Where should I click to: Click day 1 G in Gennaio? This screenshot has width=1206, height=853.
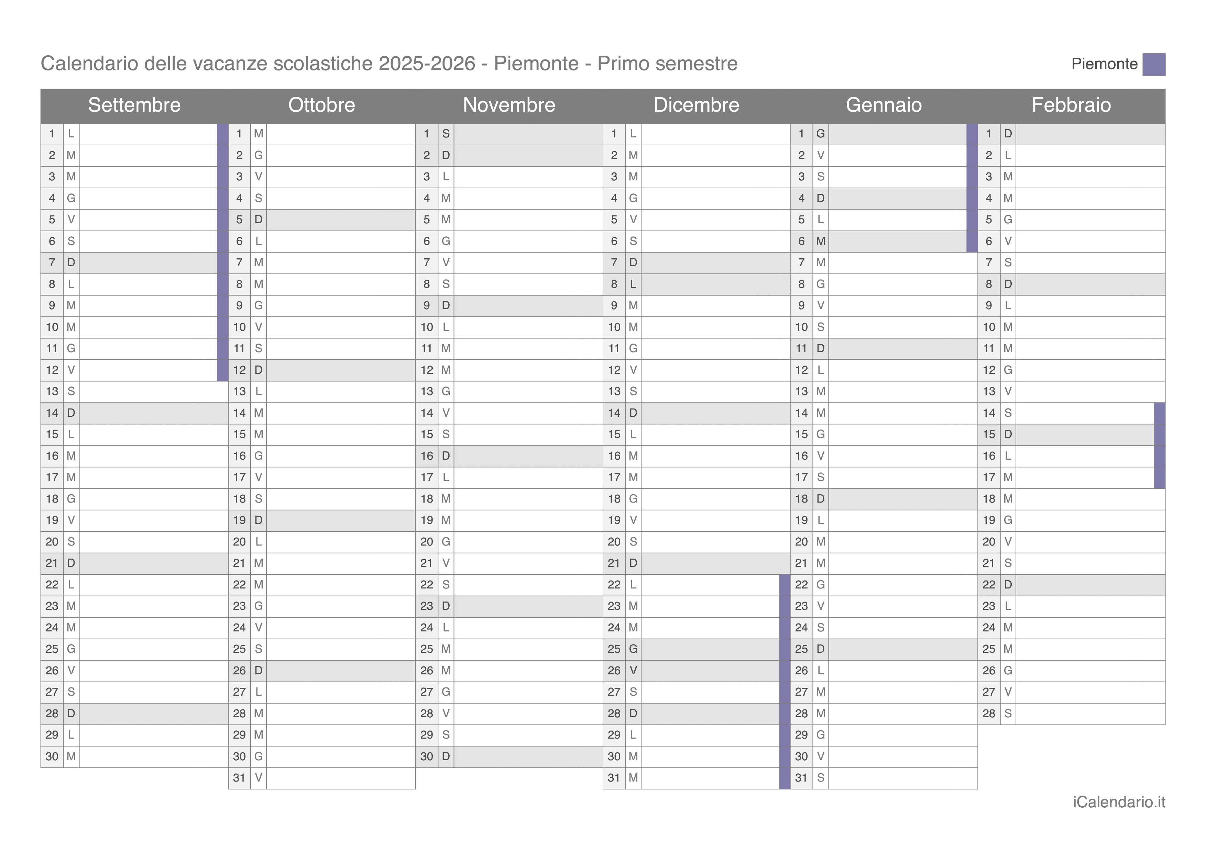click(x=884, y=134)
